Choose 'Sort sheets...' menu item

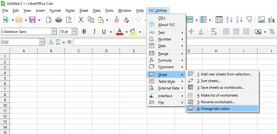coord(209,81)
